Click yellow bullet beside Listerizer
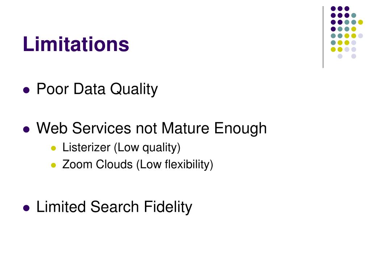371x278 pixels. point(54,148)
